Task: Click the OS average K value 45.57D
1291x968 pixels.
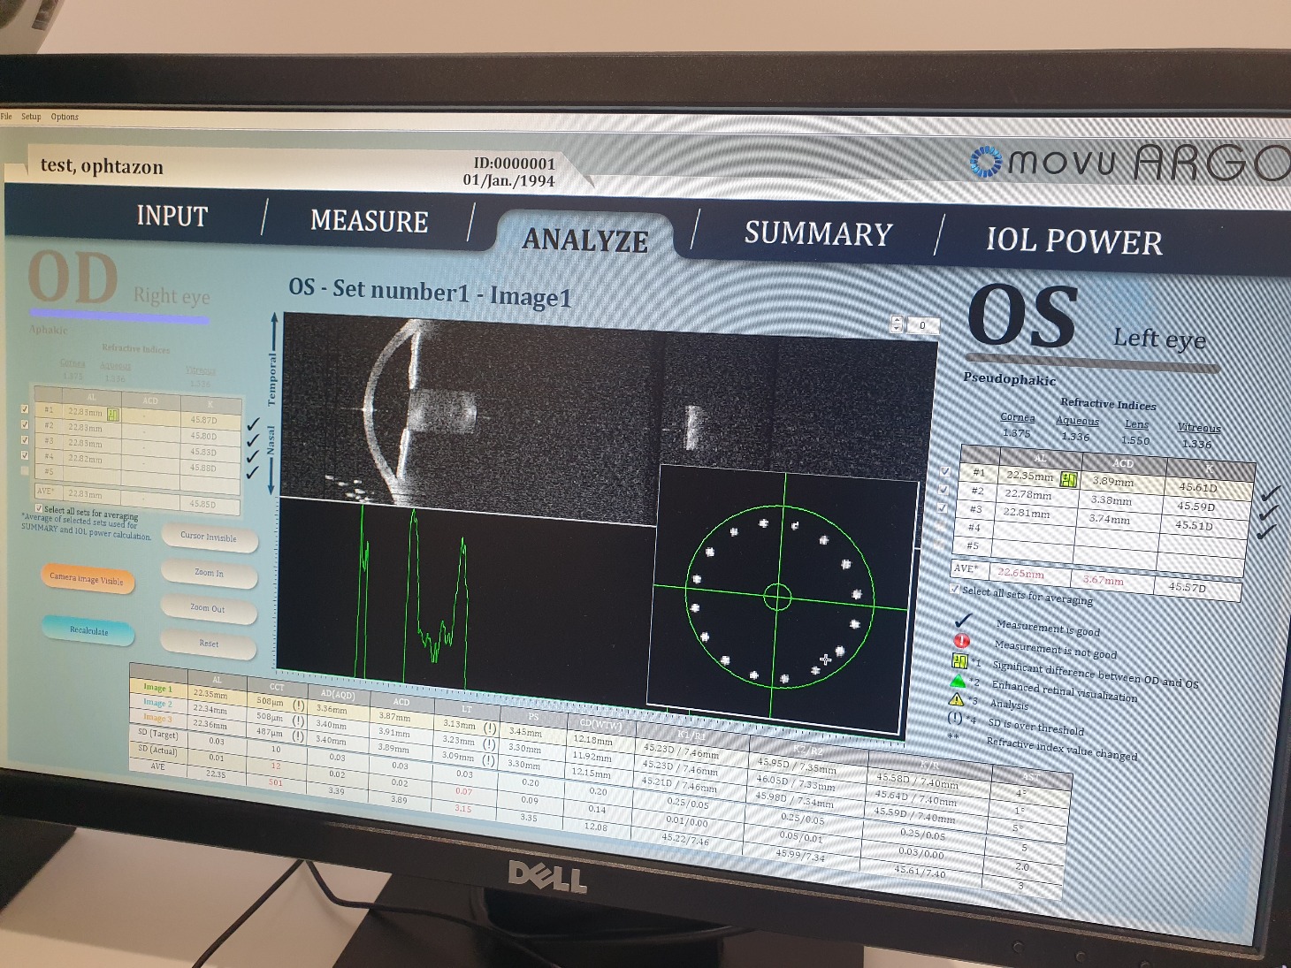Action: pyautogui.click(x=1187, y=587)
